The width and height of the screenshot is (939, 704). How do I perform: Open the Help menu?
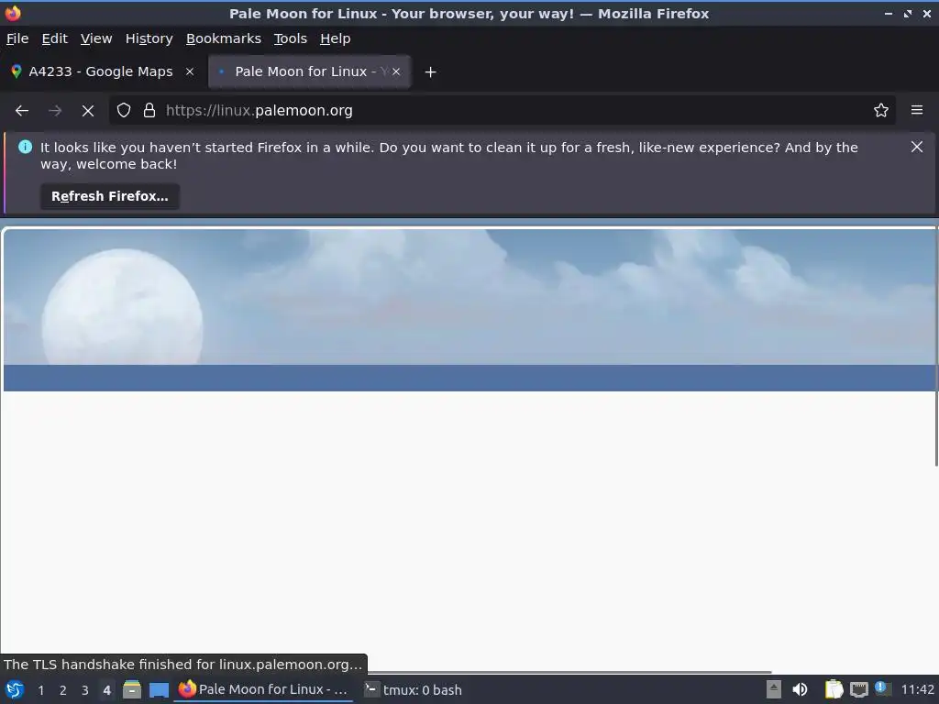(336, 38)
